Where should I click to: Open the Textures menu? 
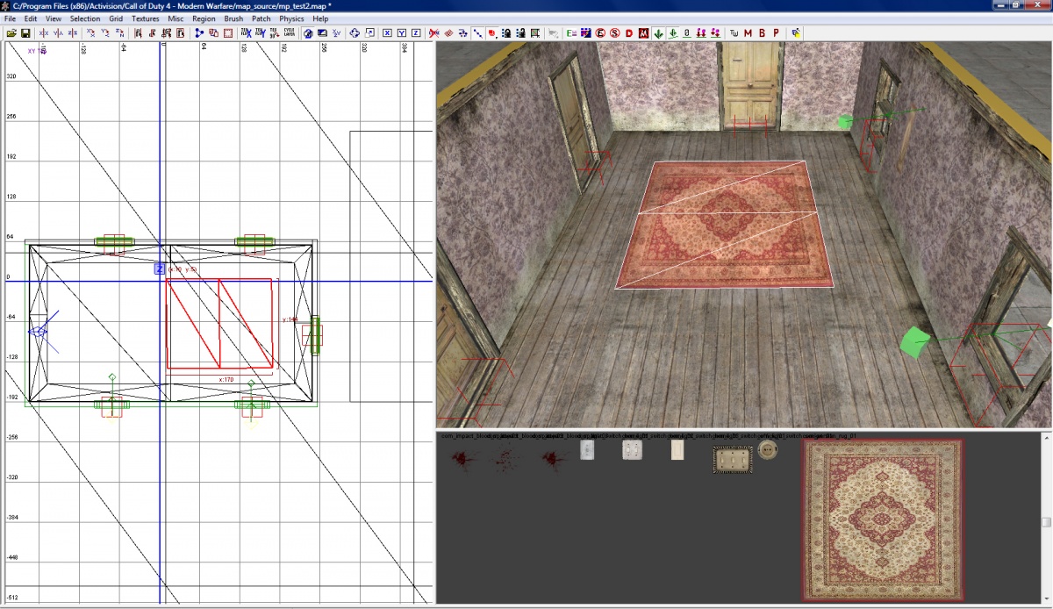pos(146,18)
